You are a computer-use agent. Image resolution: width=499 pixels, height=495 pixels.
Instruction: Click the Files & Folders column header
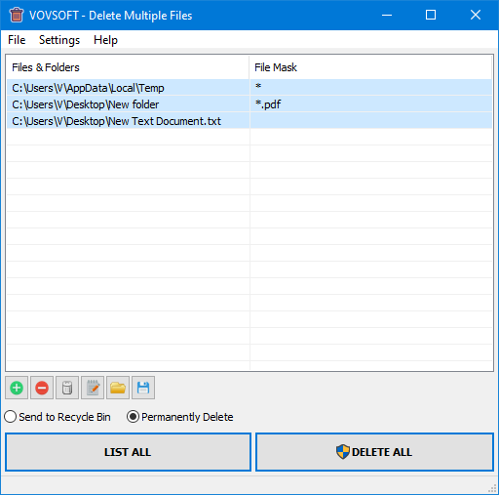click(128, 67)
